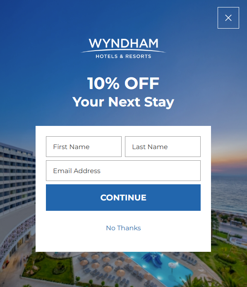Screen dimensions: 247x287
Task: Click the sunset glow above the sea
Action: (230, 165)
